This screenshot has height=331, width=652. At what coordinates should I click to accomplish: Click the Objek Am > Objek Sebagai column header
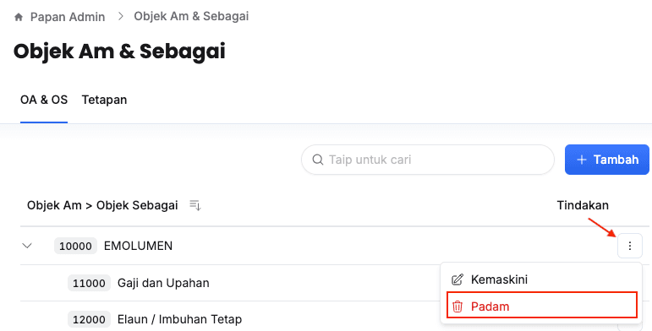click(102, 205)
